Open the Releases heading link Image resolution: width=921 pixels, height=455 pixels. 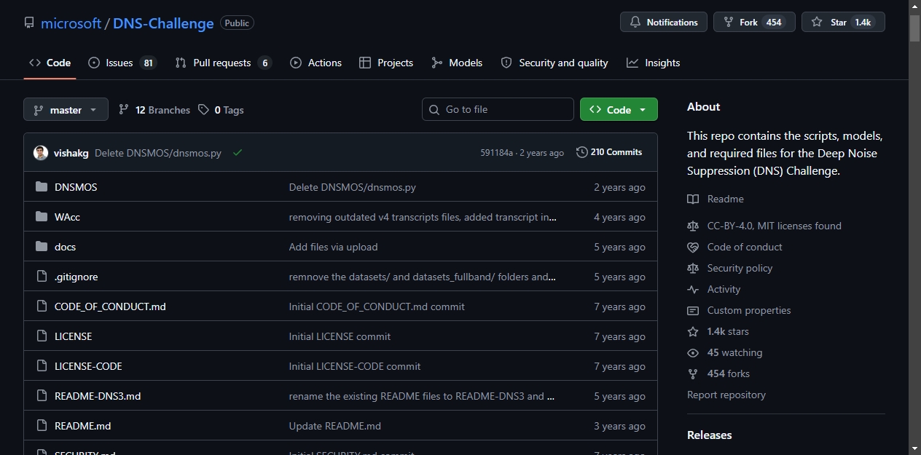click(709, 435)
